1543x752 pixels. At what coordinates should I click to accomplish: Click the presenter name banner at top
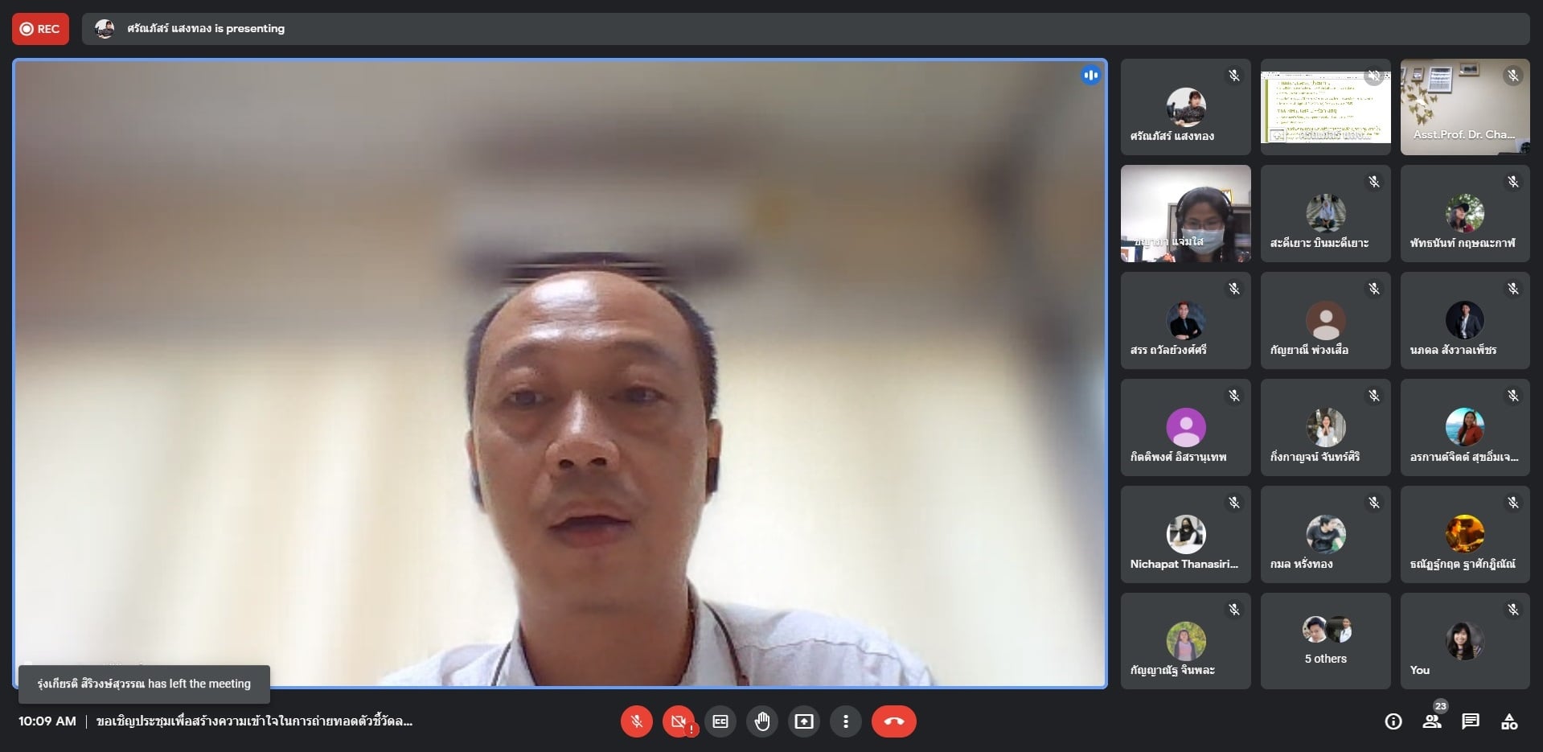tap(205, 29)
